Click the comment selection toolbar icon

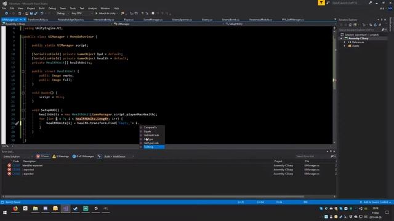142,14
